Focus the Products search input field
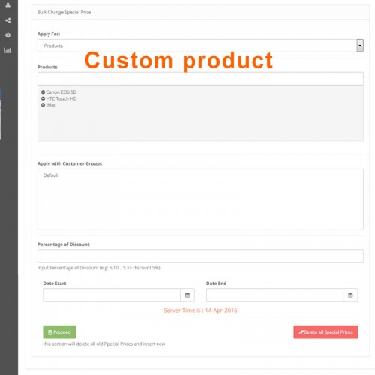This screenshot has width=375, height=375. [x=200, y=79]
